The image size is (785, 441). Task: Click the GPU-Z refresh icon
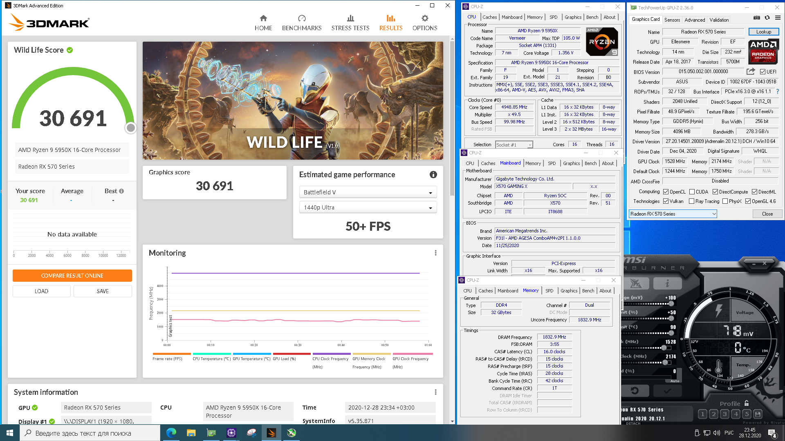[x=767, y=18]
